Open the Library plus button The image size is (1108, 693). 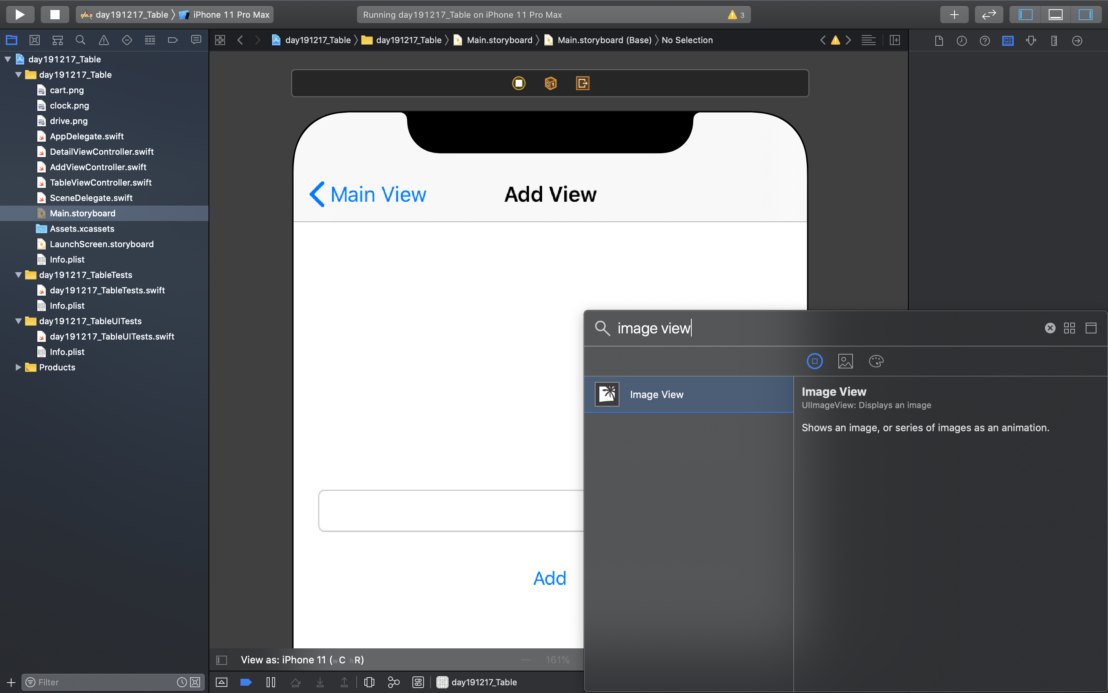[x=954, y=15]
